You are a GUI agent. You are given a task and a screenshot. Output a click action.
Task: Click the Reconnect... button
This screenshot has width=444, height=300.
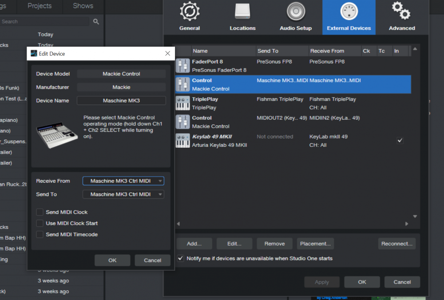(x=396, y=244)
